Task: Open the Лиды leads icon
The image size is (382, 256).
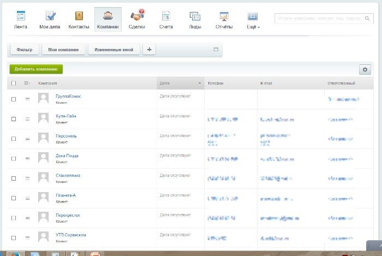Action: click(195, 16)
